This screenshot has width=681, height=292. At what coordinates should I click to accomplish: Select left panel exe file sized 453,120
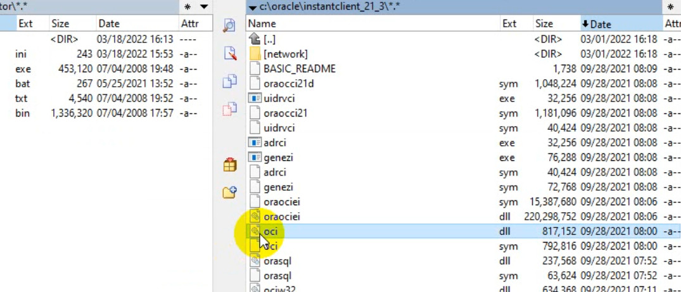[x=106, y=68]
